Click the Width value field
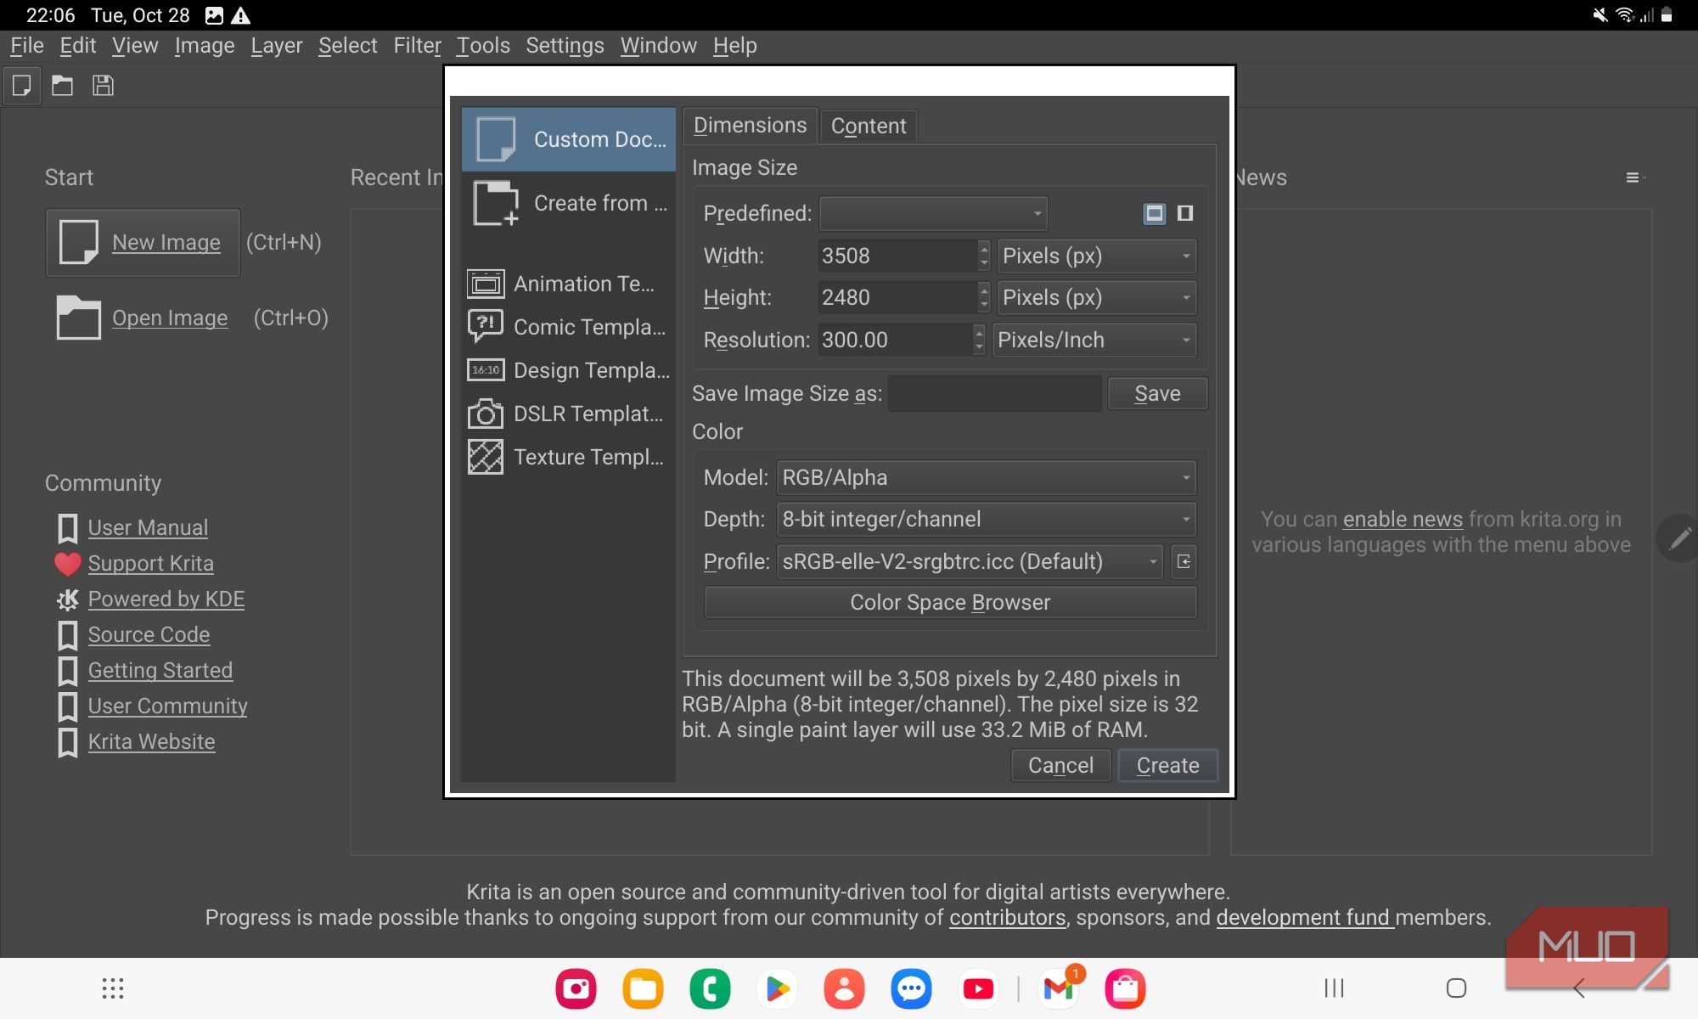 click(x=897, y=256)
